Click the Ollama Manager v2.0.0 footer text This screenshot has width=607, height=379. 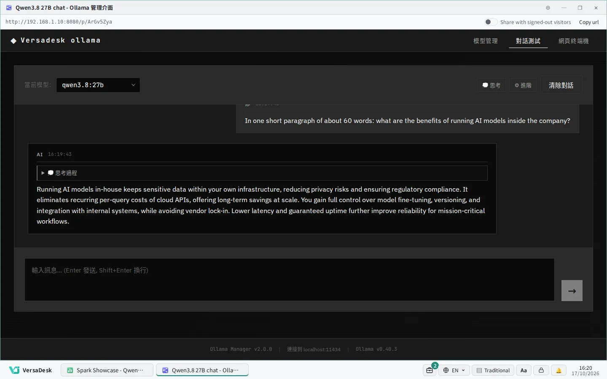[x=241, y=349]
